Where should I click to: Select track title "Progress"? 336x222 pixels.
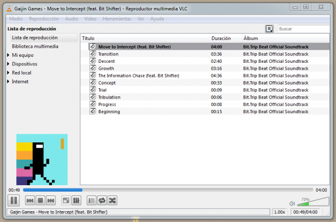(x=107, y=105)
